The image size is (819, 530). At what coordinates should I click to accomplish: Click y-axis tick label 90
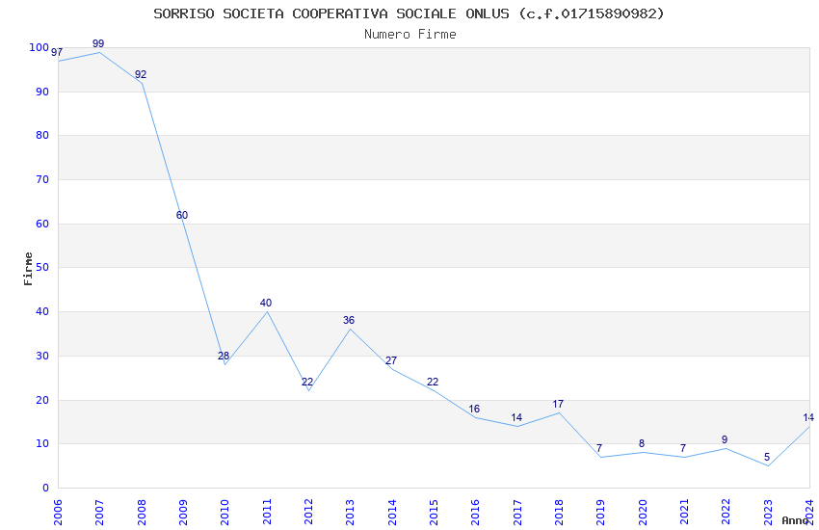pos(42,92)
